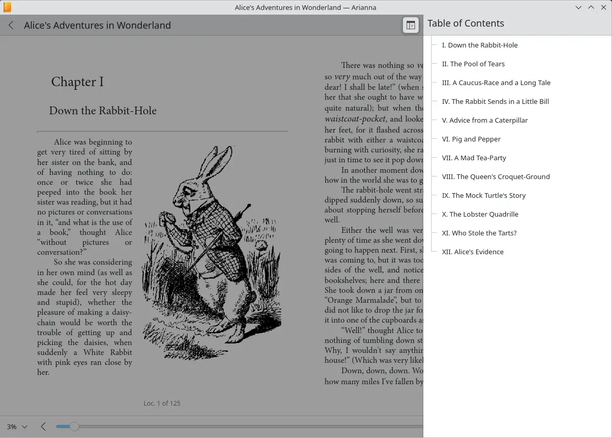The height and width of the screenshot is (438, 612).
Task: Close the Table of Contents sidebar
Action: (x=411, y=25)
